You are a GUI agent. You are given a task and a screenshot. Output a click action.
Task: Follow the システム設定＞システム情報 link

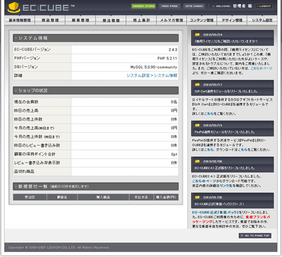152,75
